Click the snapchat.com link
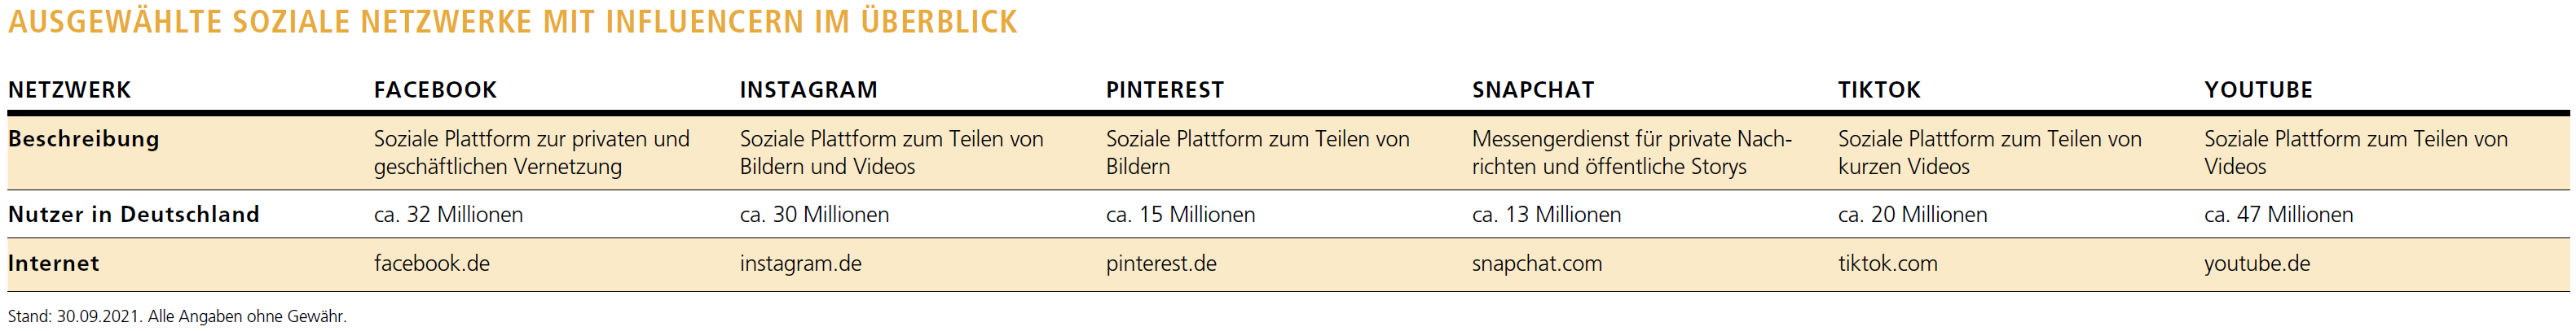The width and height of the screenshot is (2576, 331). (x=1536, y=264)
